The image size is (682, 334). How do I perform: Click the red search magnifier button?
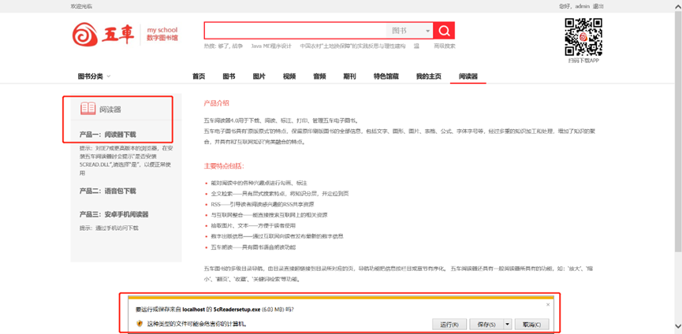click(x=444, y=31)
